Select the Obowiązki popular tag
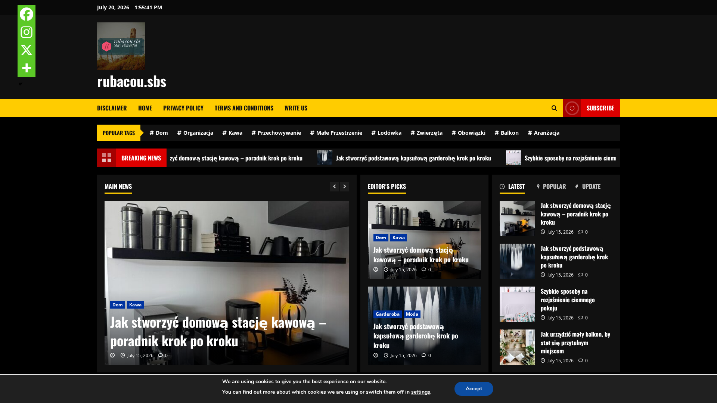Screen dimensions: 717x403 coord(469,133)
